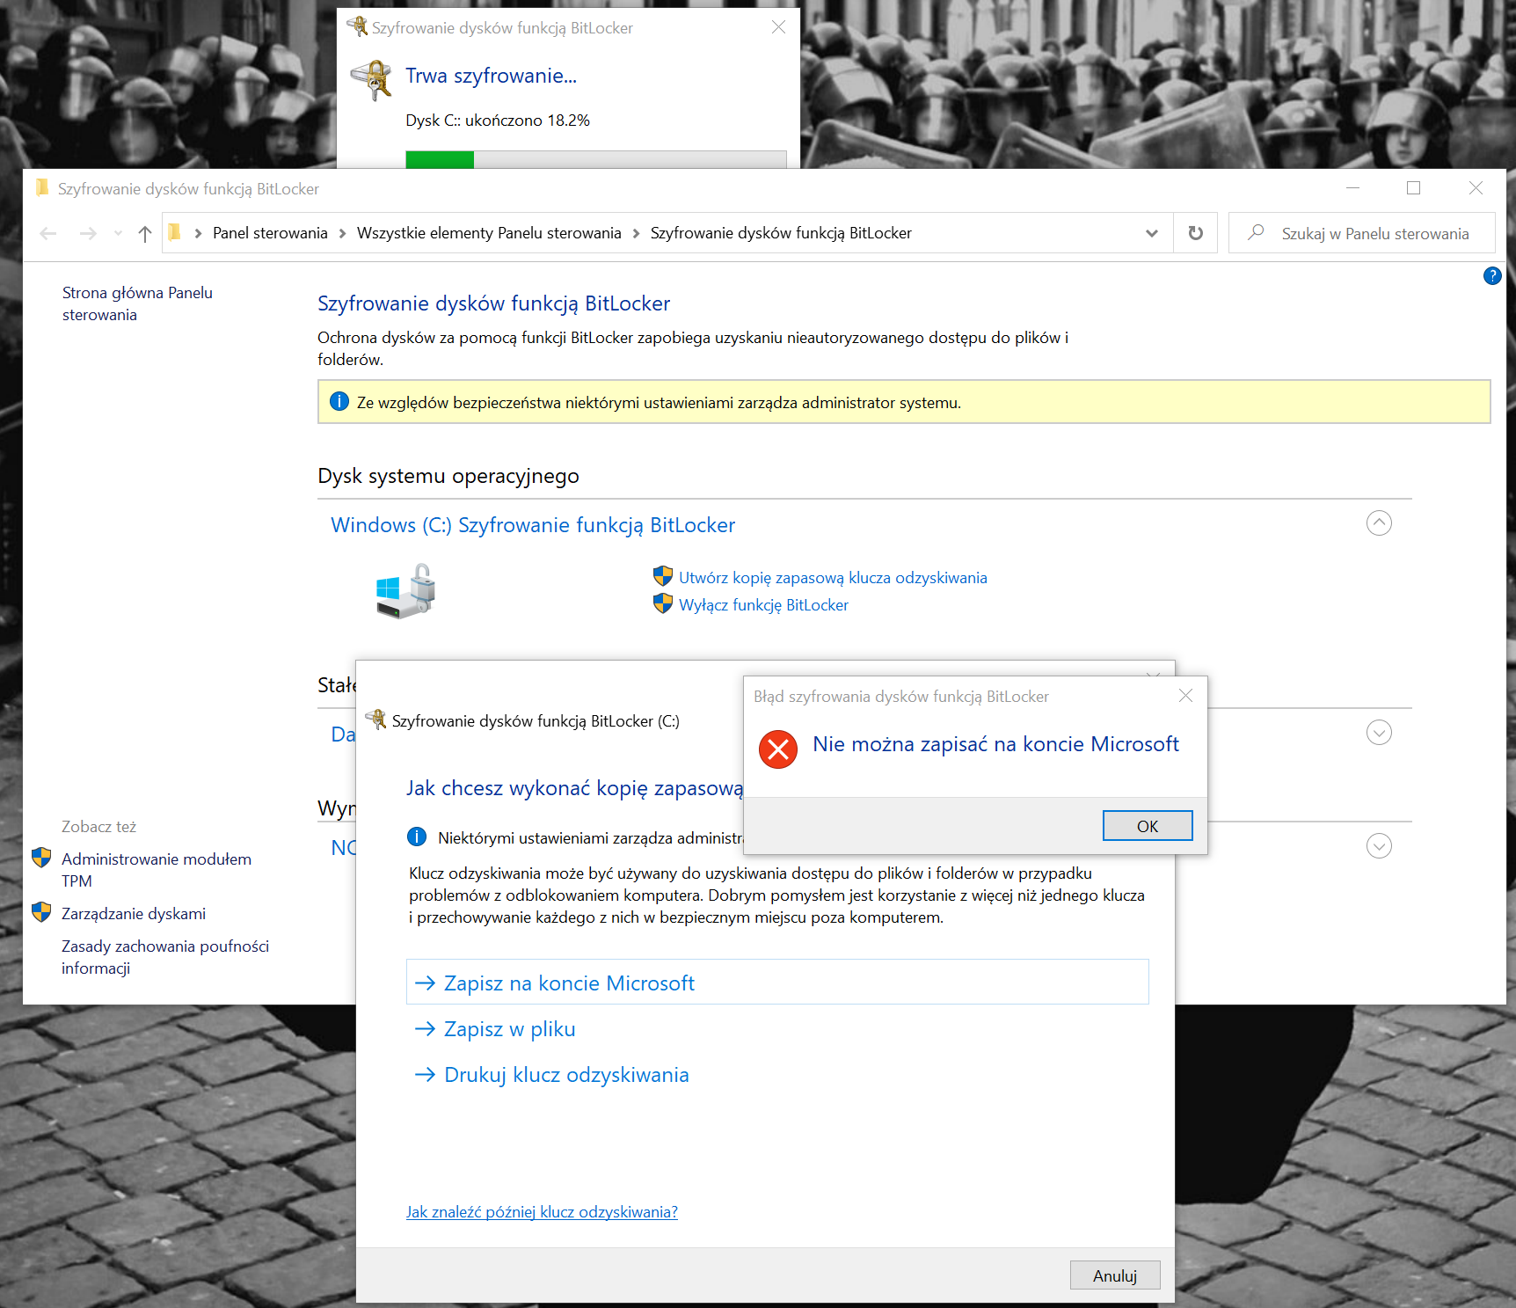Viewport: 1516px width, 1308px height.
Task: Collapse the Windows (C:) drive section
Action: coord(1379,523)
